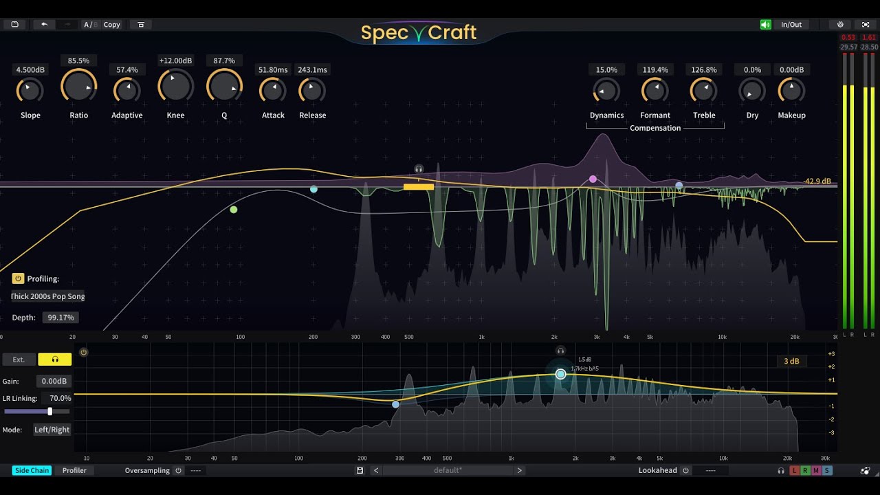
Task: Undo the last change with the back arrow
Action: (44, 24)
